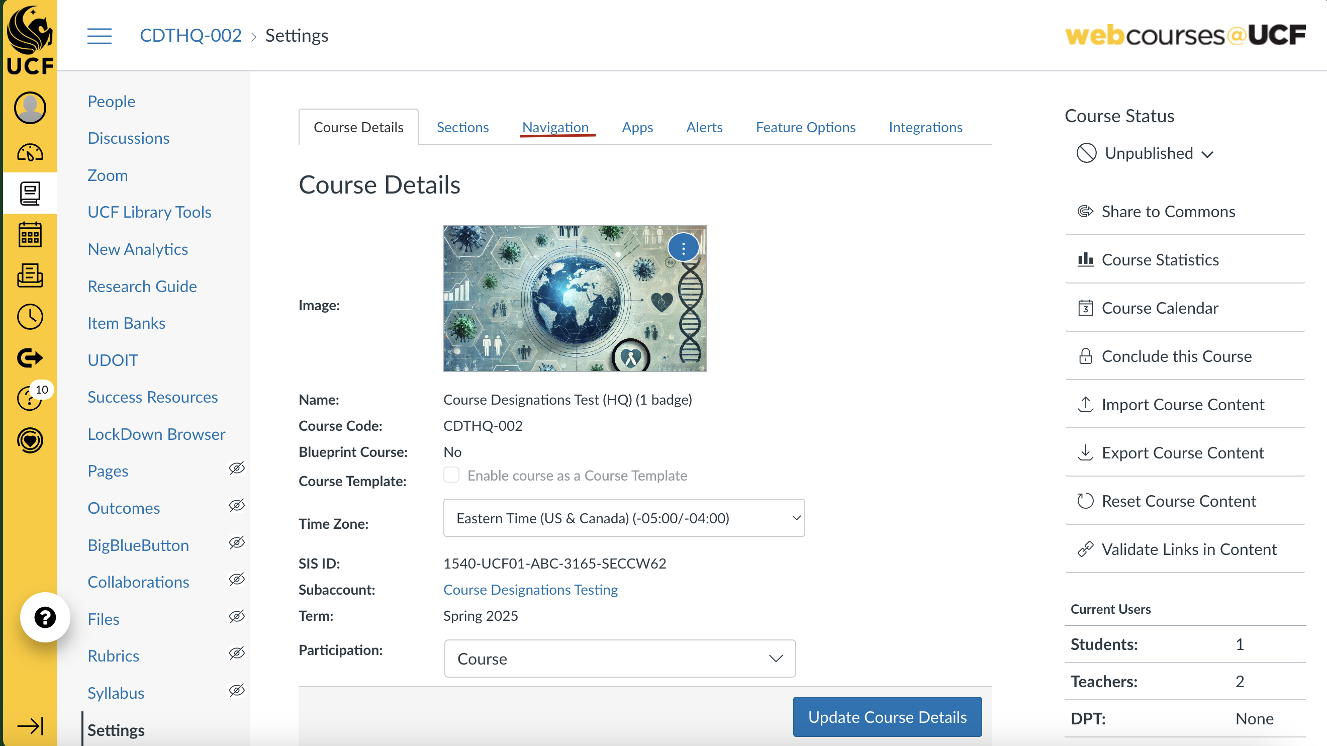Screen dimensions: 1327x746
Task: Open the Calendar icon in global navigation
Action: point(30,234)
